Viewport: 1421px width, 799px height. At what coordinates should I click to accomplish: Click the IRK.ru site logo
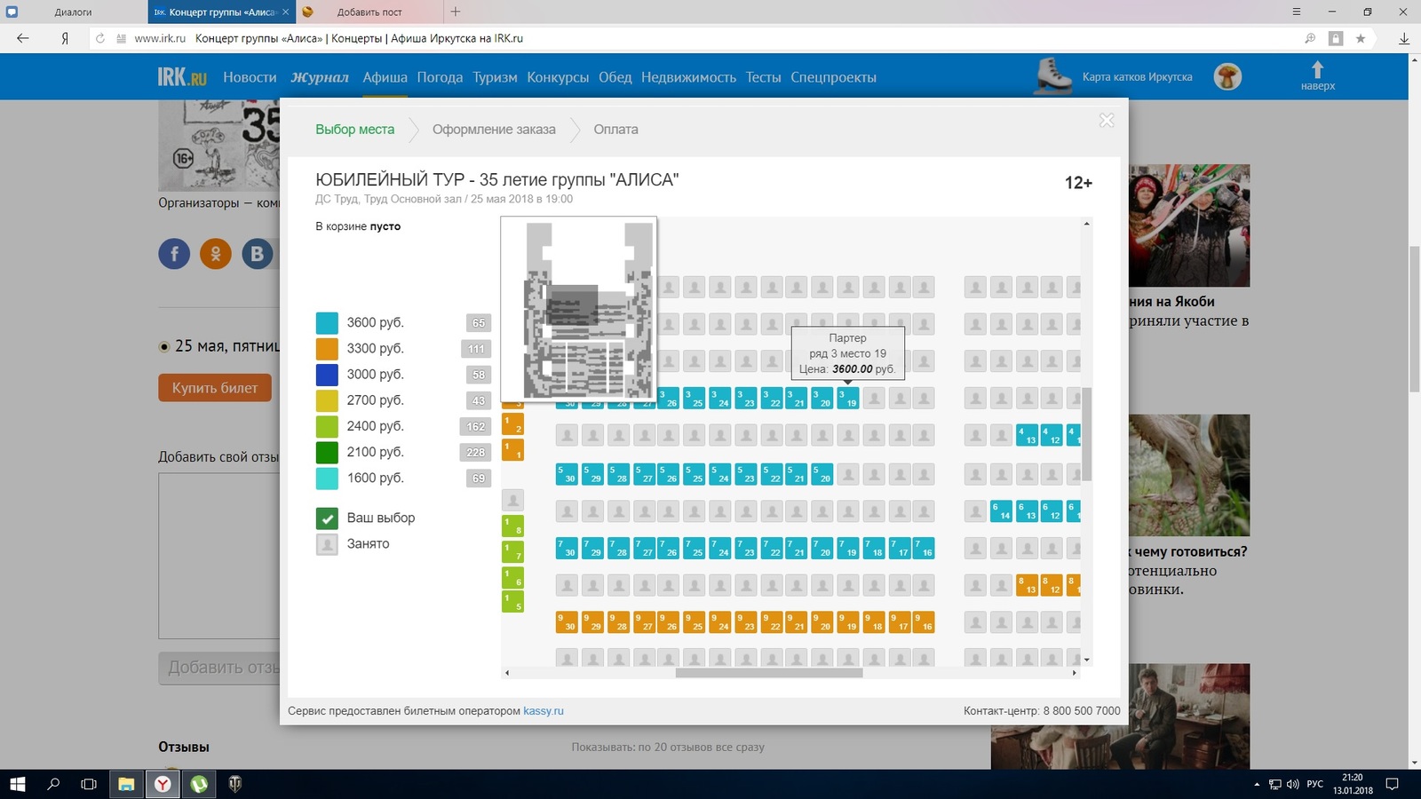click(x=182, y=77)
